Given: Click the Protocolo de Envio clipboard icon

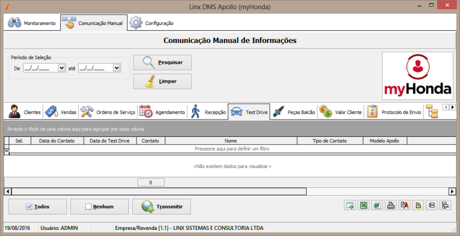Looking at the screenshot, I should 372,111.
